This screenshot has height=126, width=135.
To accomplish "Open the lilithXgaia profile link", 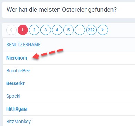I will (x=17, y=109).
